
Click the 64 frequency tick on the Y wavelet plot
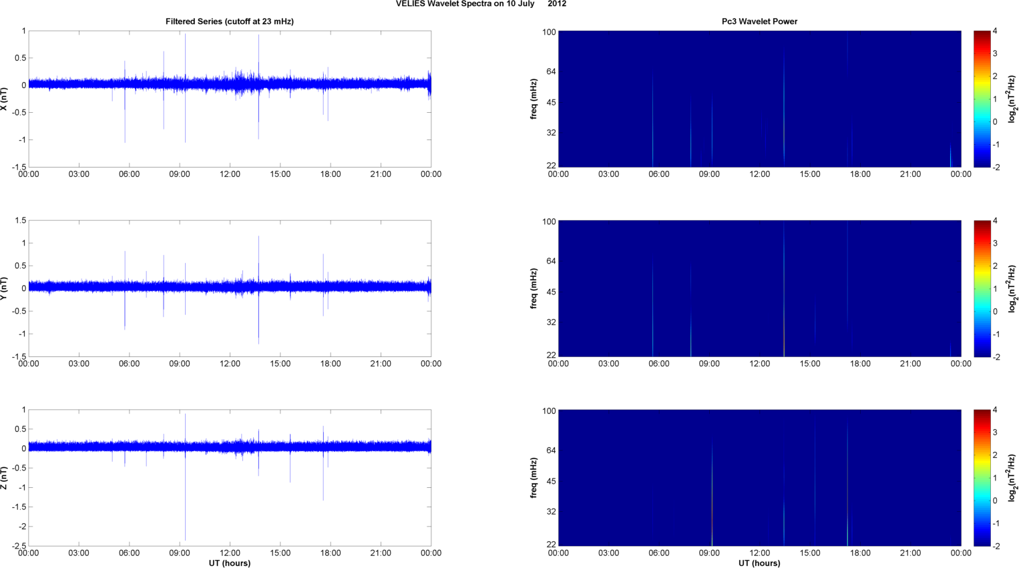tap(551, 261)
